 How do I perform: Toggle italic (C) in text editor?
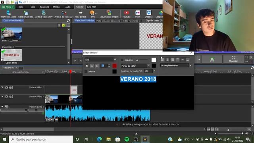pyautogui.click(x=92, y=66)
